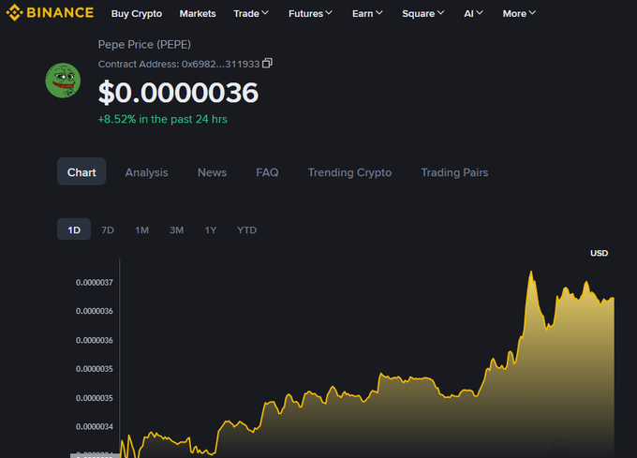
Task: Click the contract address 0x6982...311933
Action: coord(220,64)
